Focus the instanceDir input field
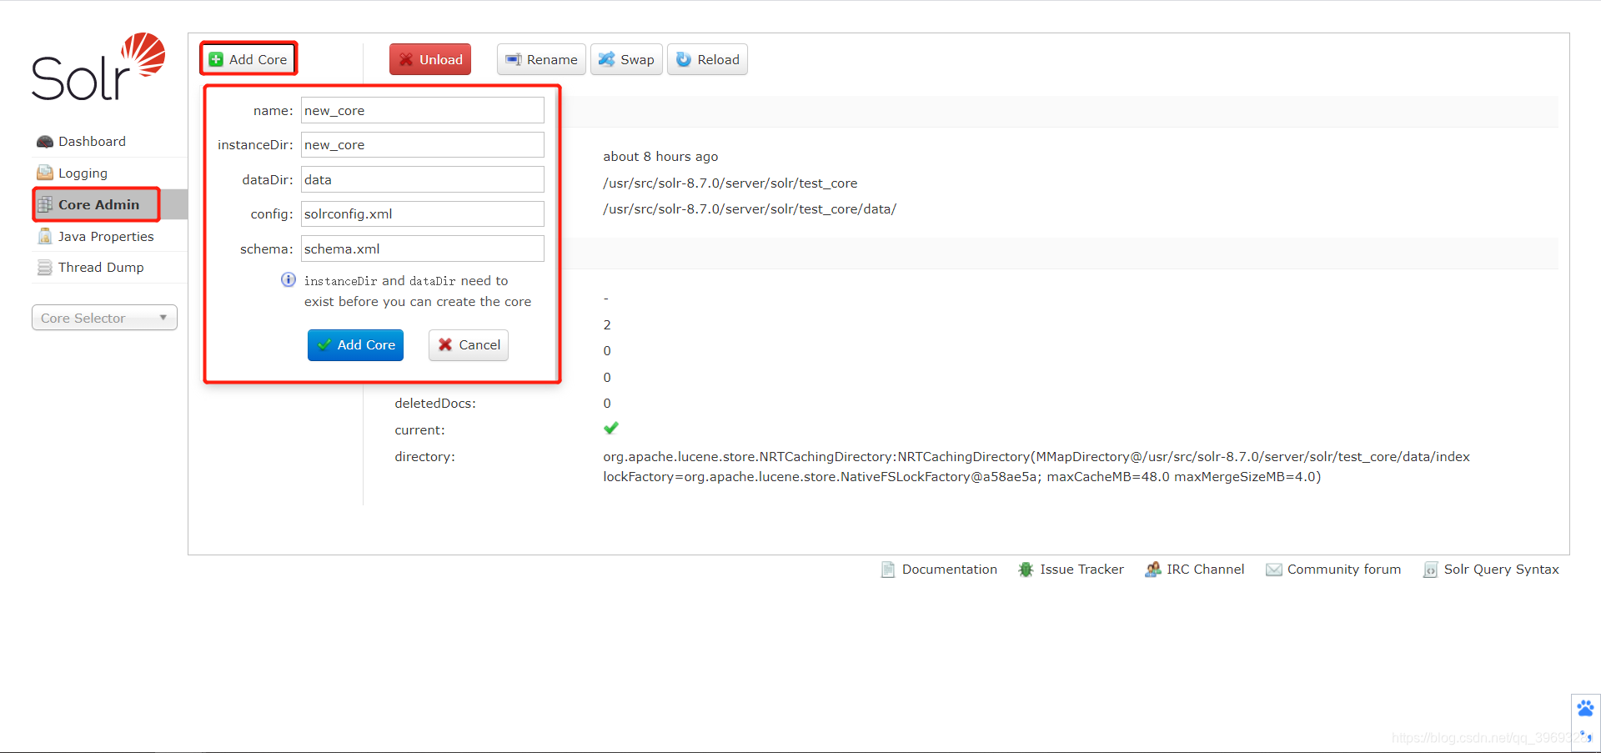This screenshot has width=1601, height=753. [423, 144]
